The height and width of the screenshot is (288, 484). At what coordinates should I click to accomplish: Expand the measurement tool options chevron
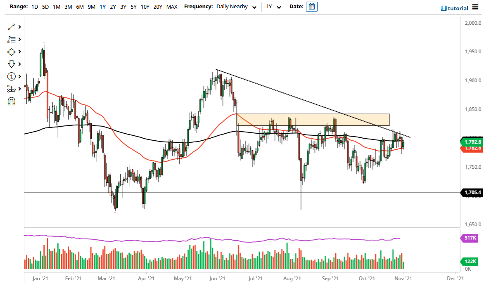click(20, 89)
